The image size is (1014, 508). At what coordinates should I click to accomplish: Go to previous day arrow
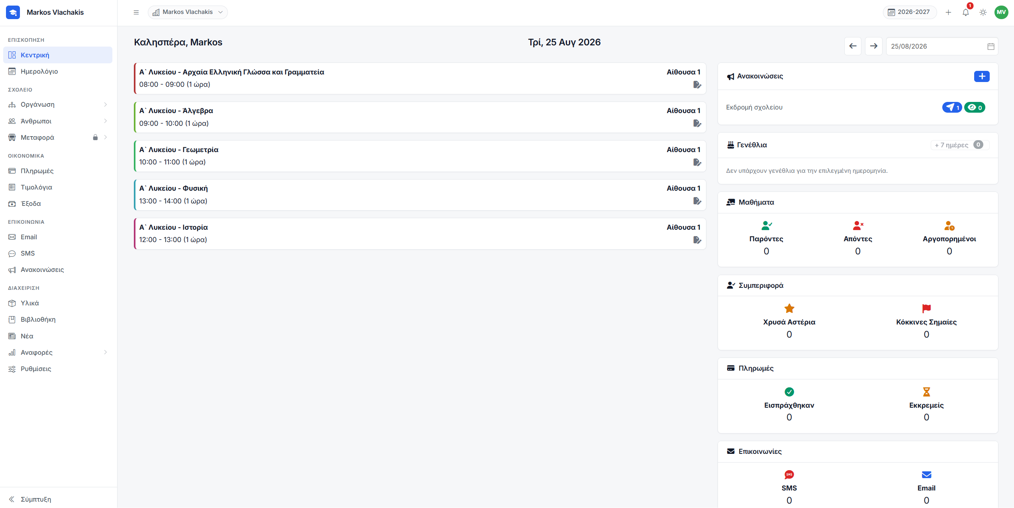[853, 46]
